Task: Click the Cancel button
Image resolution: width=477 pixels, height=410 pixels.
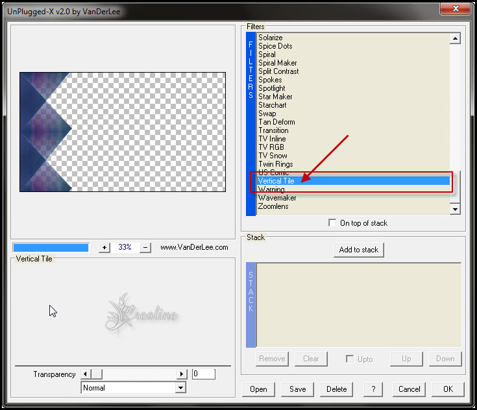Action: tap(410, 389)
